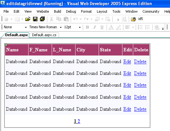Click the Copy icon
The width and height of the screenshot is (170, 131).
(59, 19)
